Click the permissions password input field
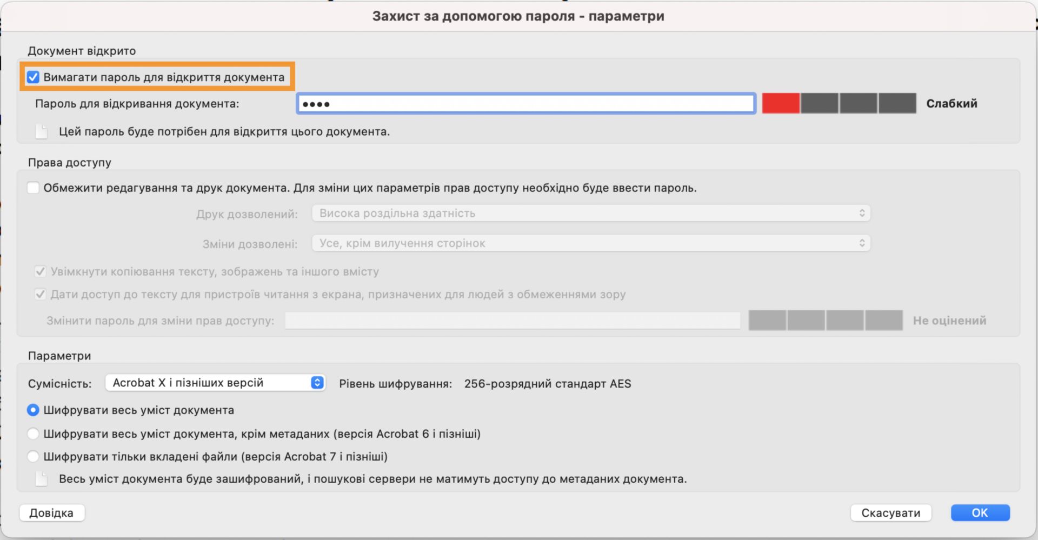This screenshot has width=1038, height=540. point(512,321)
